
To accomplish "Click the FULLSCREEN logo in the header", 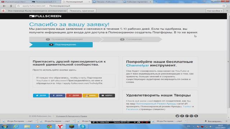I will pos(45,16).
